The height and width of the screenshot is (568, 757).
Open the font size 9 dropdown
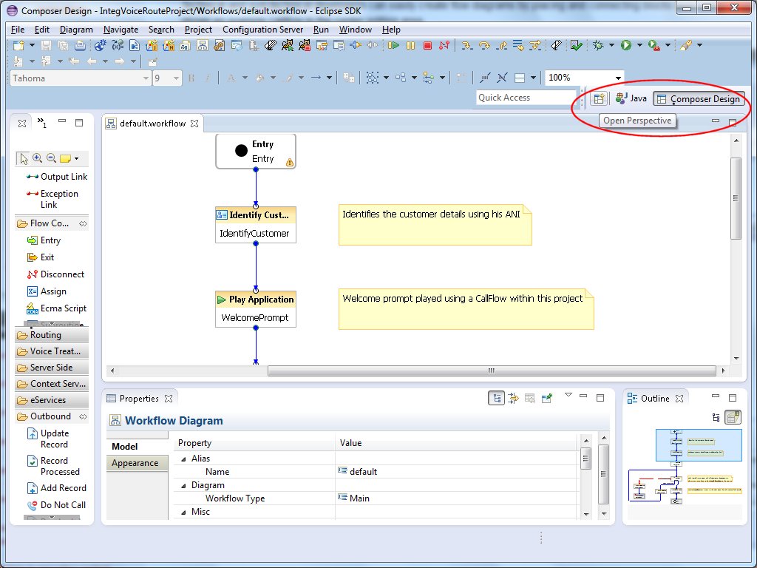(x=176, y=78)
